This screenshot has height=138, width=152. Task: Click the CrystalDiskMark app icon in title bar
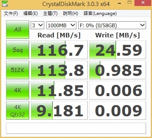pos(5,4)
